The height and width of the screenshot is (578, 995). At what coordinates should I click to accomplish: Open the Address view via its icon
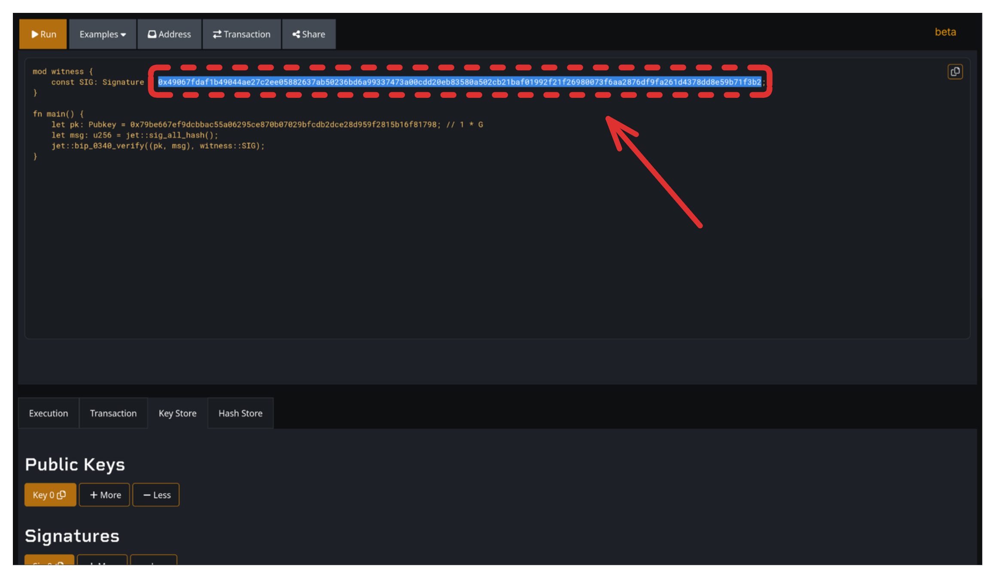point(152,34)
